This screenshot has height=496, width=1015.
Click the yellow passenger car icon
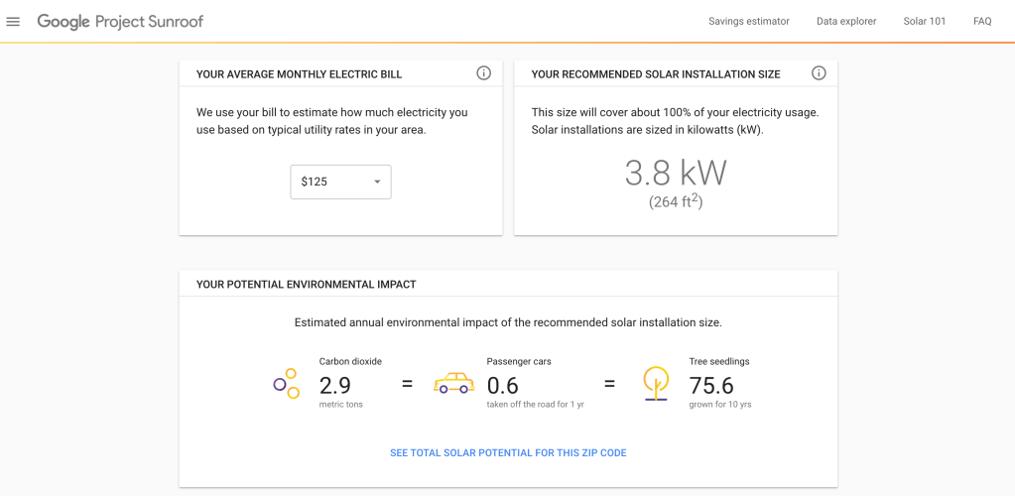coord(454,384)
